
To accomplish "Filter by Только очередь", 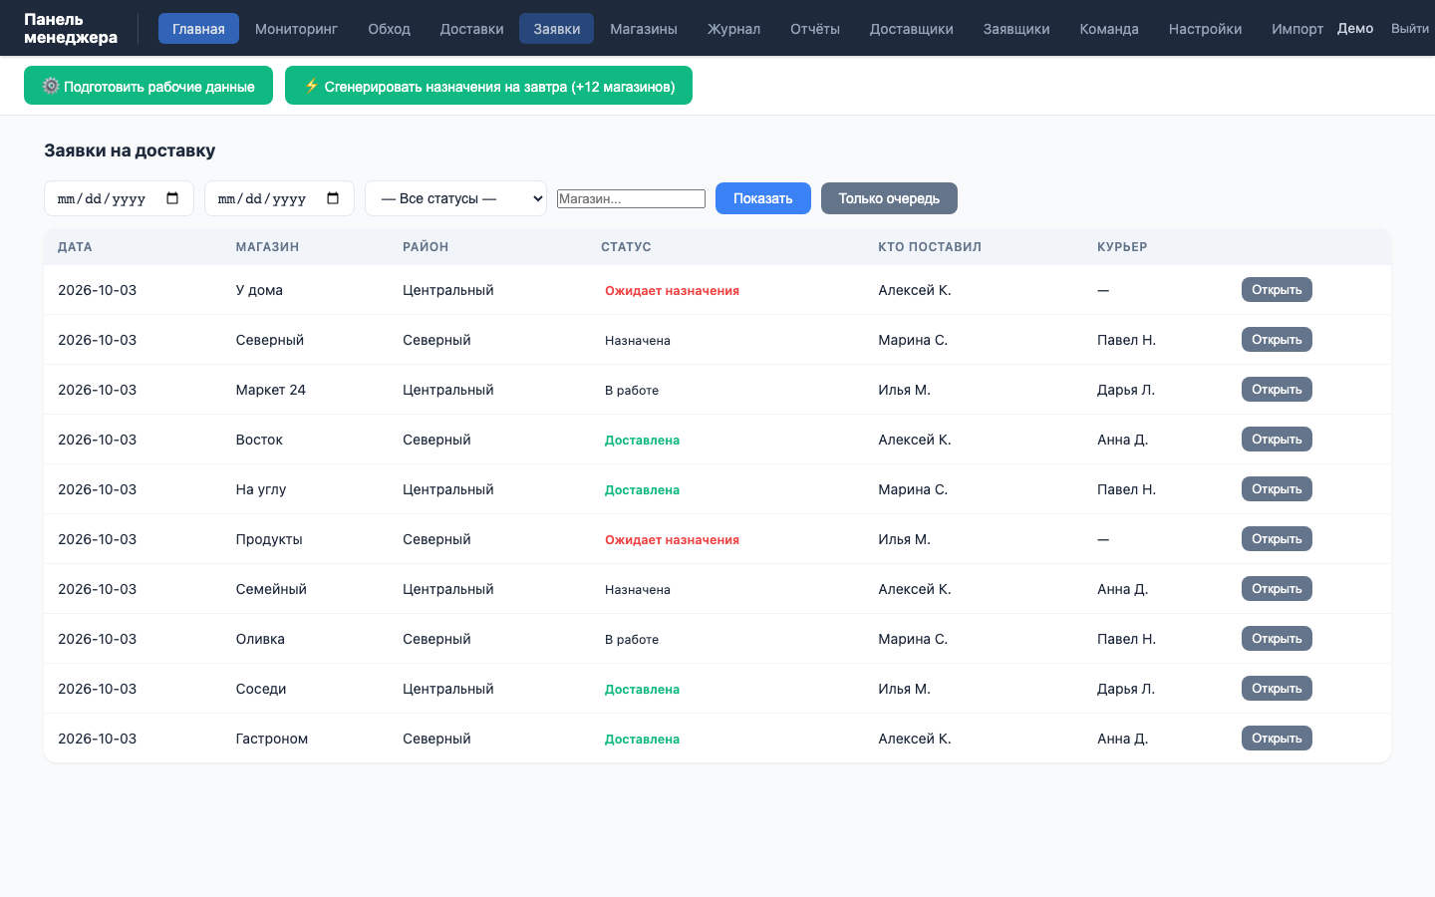I will tap(889, 198).
